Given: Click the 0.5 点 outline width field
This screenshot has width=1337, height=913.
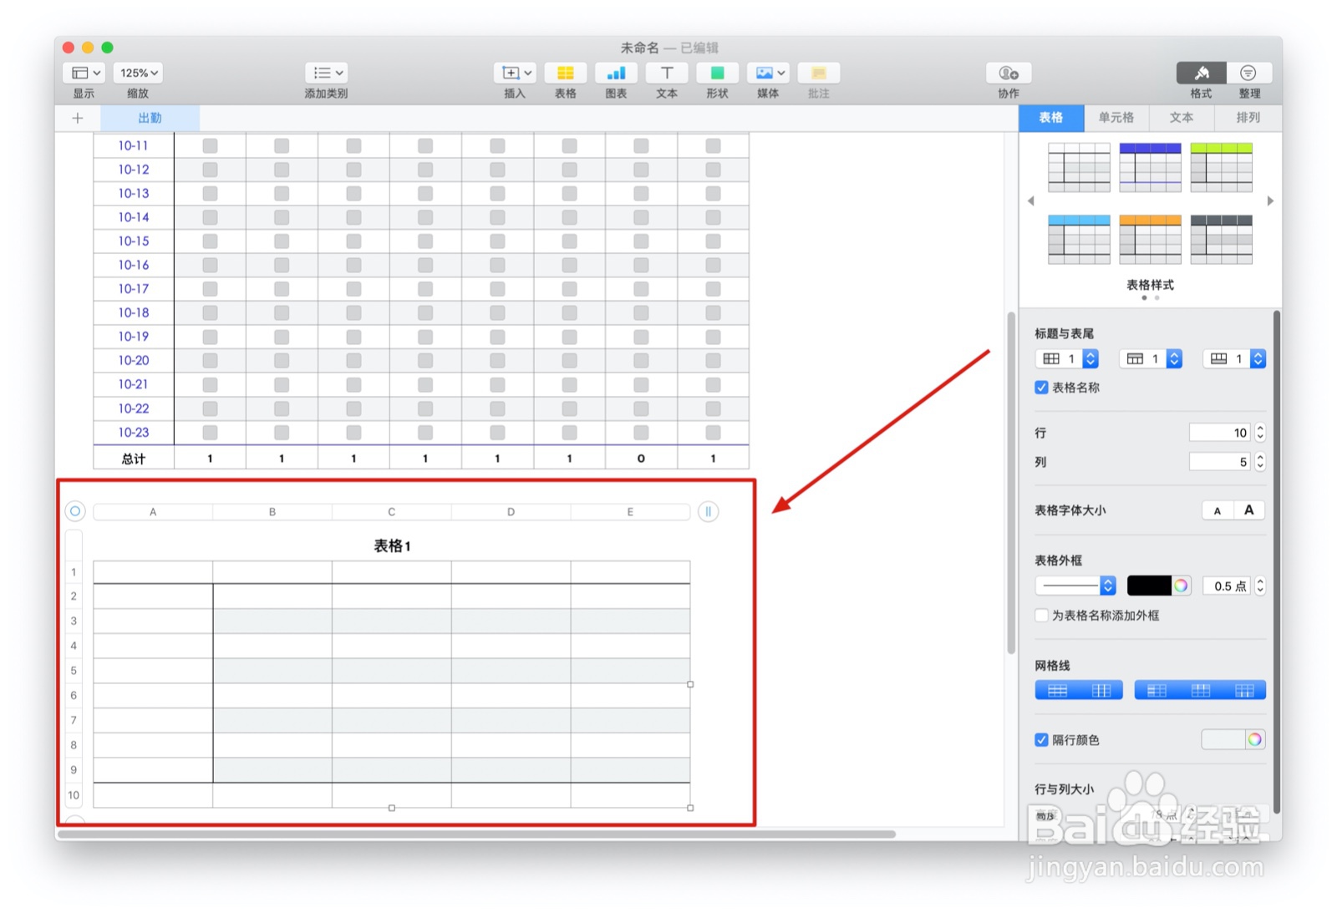Looking at the screenshot, I should (1227, 586).
